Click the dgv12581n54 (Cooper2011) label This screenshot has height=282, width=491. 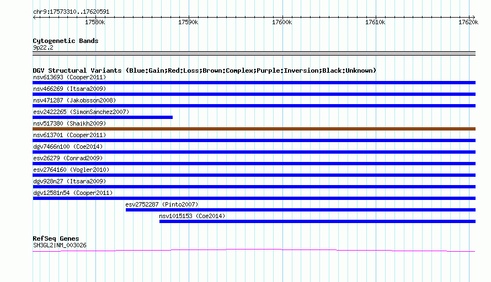coord(73,193)
